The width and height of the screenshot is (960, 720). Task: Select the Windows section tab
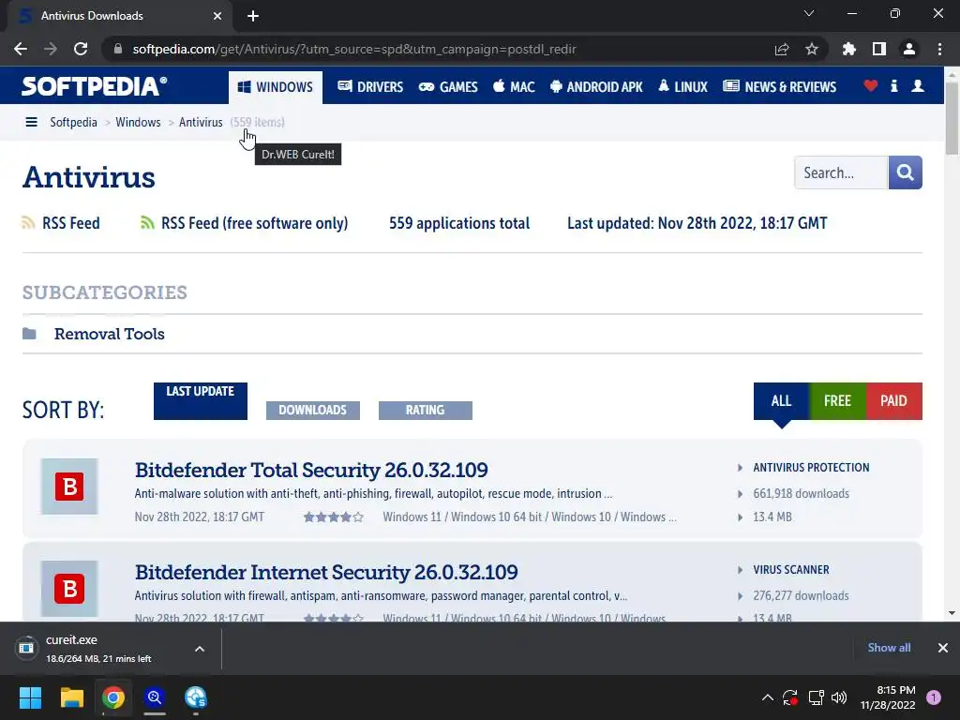276,87
